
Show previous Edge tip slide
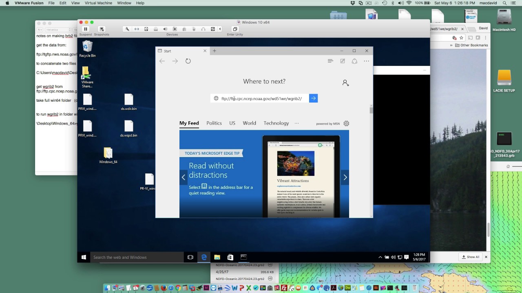click(184, 177)
